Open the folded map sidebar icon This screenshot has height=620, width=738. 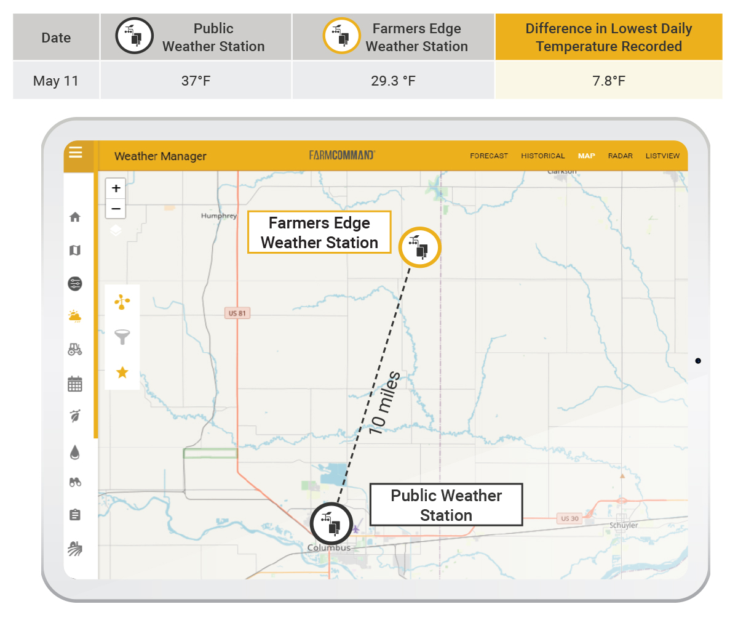coord(75,251)
